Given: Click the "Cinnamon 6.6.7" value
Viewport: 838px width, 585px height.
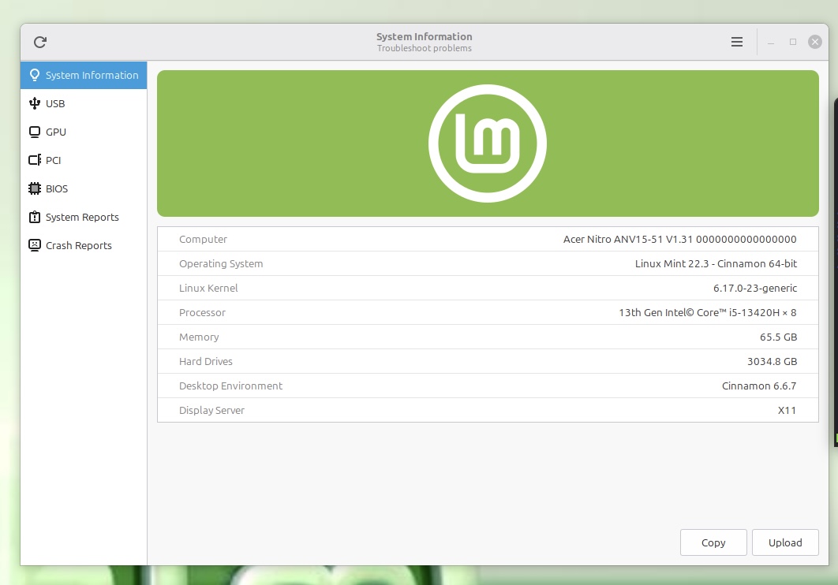Looking at the screenshot, I should pyautogui.click(x=759, y=386).
